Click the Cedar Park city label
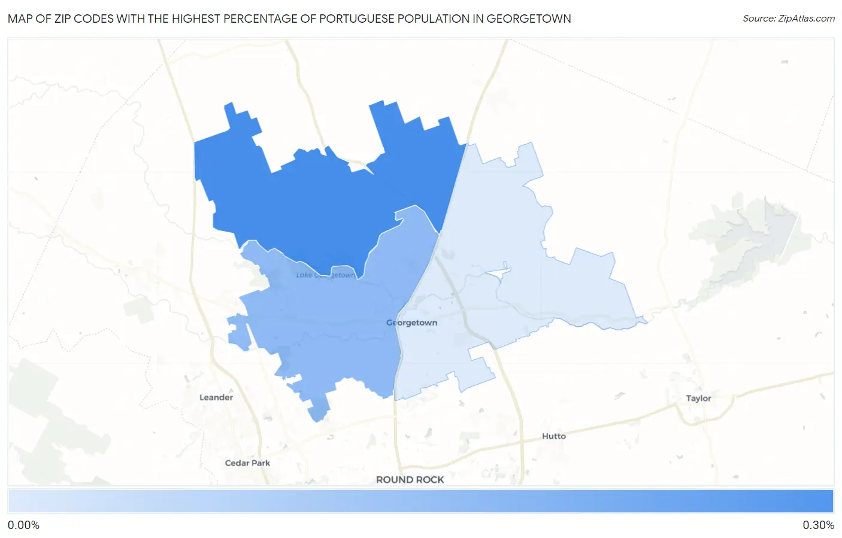This screenshot has width=842, height=538. (247, 463)
